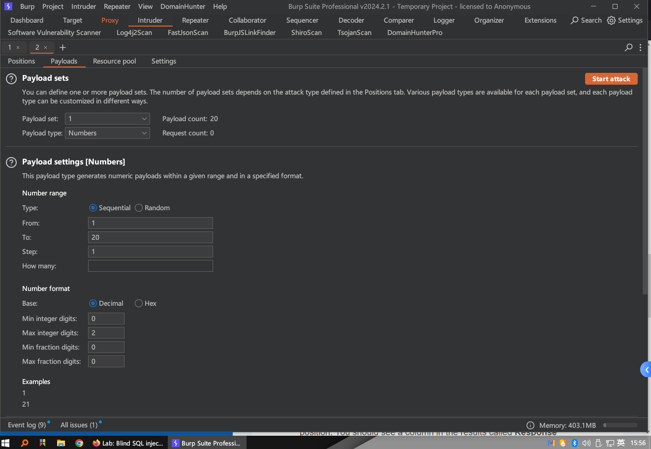Click the To number field
The image size is (651, 449).
[151, 237]
